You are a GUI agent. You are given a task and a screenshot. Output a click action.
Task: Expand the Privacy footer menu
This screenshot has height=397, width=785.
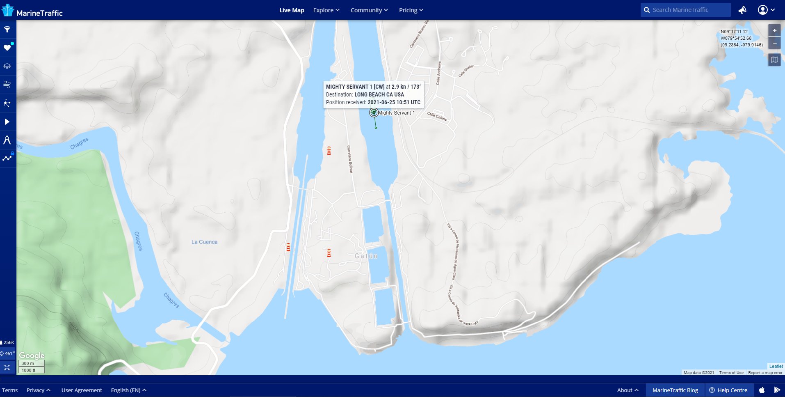click(39, 390)
